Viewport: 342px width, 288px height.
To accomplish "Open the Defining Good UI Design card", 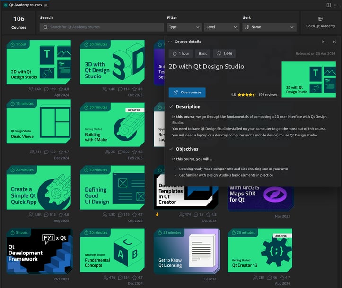I will pos(112,187).
